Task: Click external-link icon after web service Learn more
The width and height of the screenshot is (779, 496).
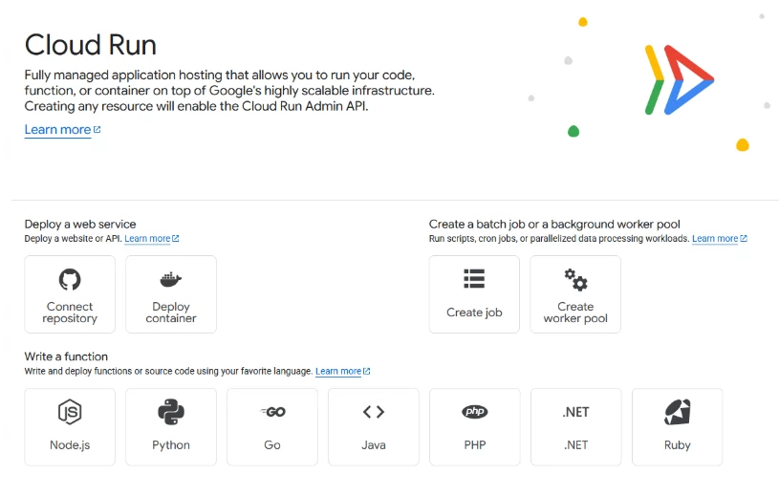Action: pos(175,238)
